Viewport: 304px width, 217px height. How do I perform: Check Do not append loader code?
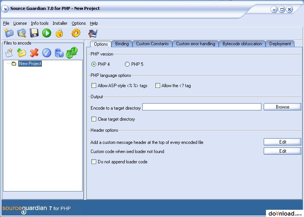94,161
